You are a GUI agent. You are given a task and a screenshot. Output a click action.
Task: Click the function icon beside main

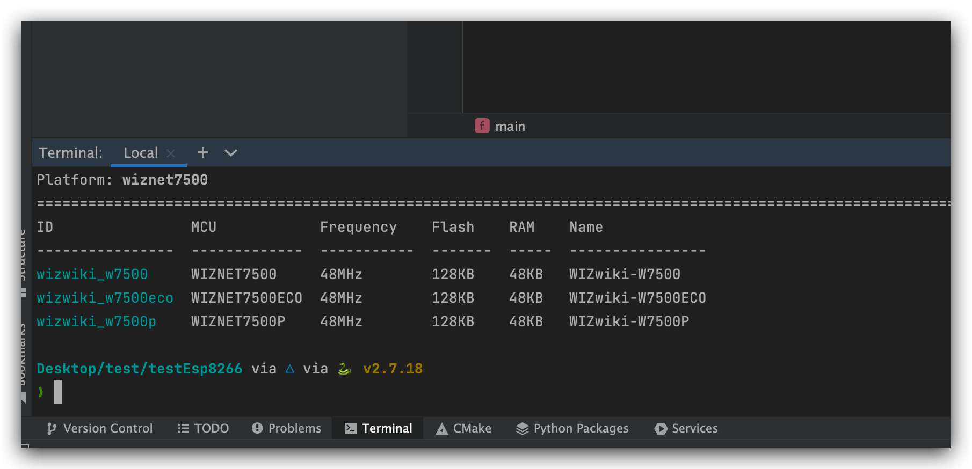(x=482, y=126)
